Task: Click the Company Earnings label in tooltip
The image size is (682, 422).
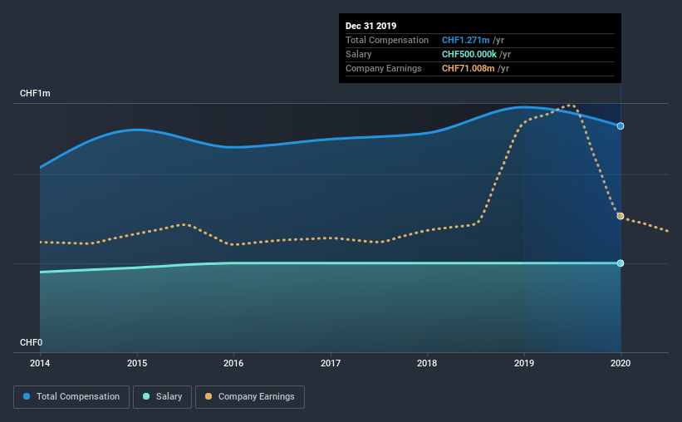Action: click(x=383, y=68)
